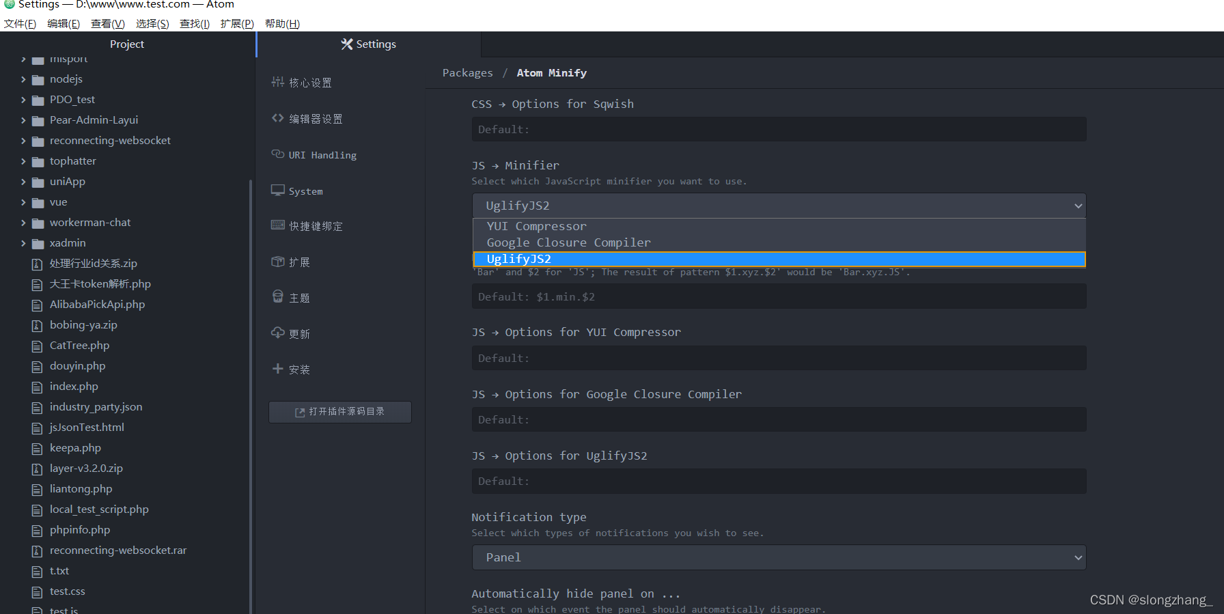This screenshot has height=614, width=1224.
Task: Click the install plus icon
Action: point(277,369)
